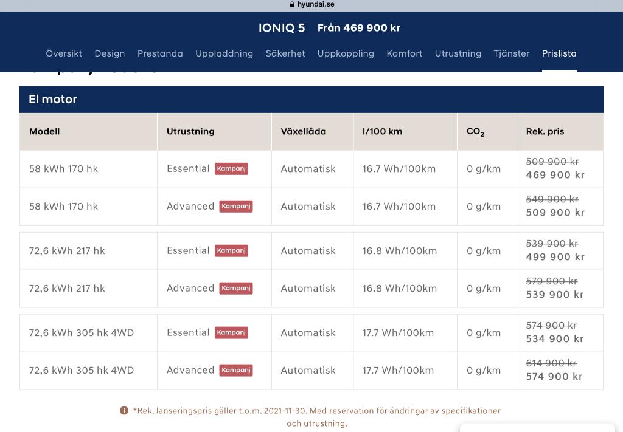Click the padlock icon beside hyundai.se
Image resolution: width=623 pixels, height=432 pixels.
(292, 4)
